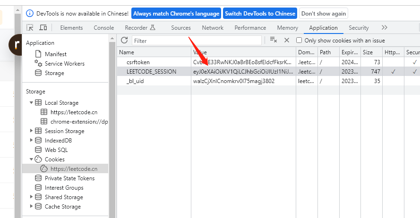The image size is (420, 218).
Task: Open the Network tab
Action: pos(213,27)
